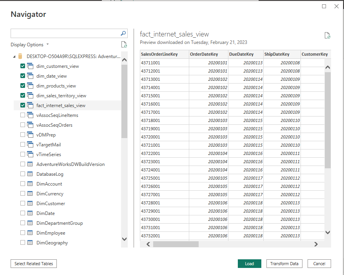Click the database icon for DESKTOP-O504A9R\SQLEXPRESS

(20, 56)
